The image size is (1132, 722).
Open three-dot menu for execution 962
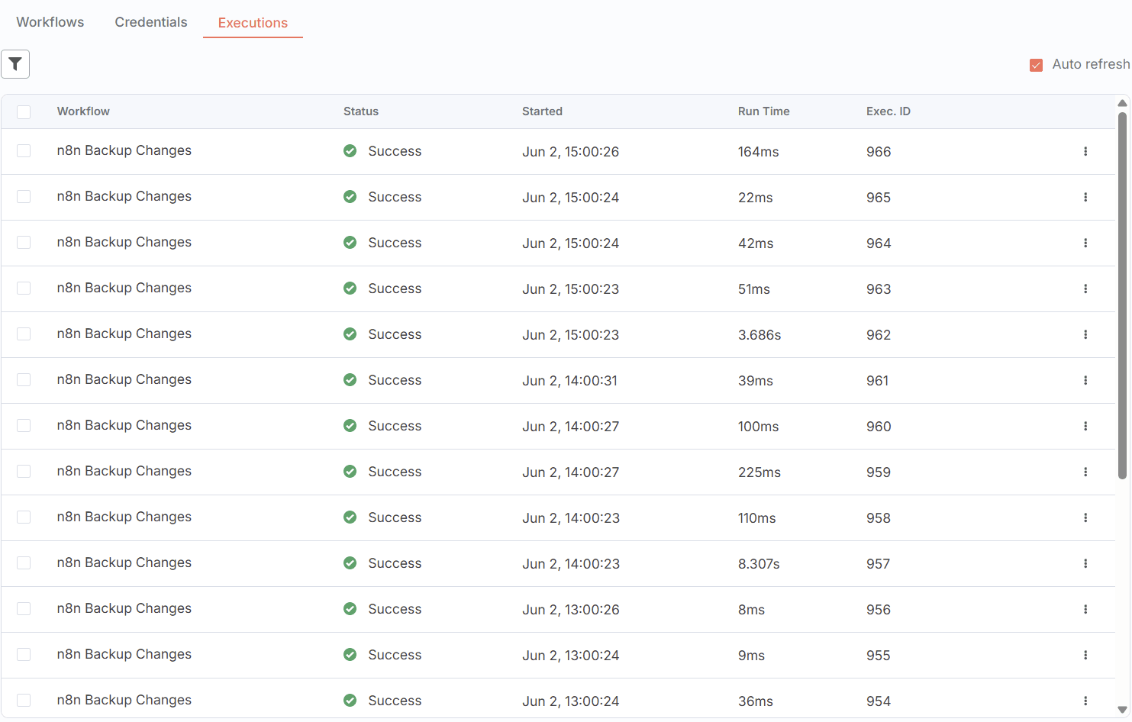1085,334
